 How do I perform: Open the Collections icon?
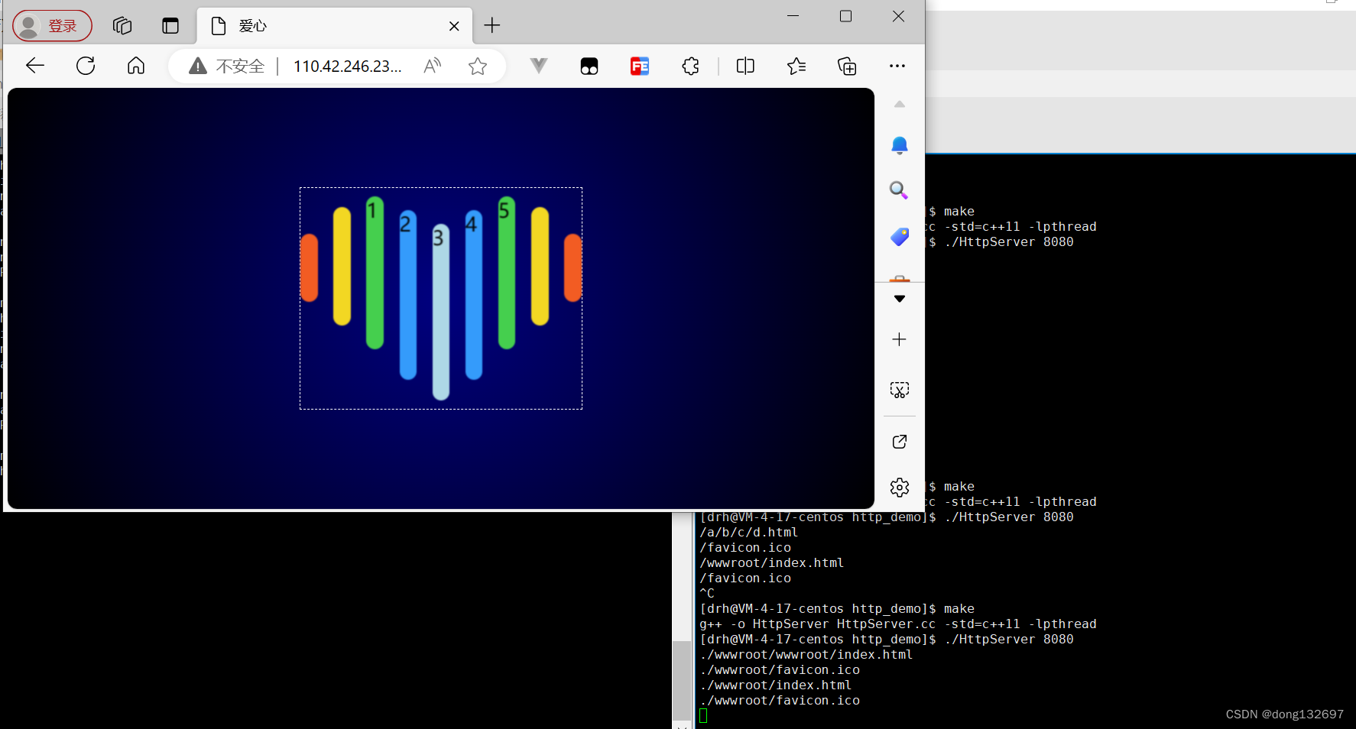point(847,66)
